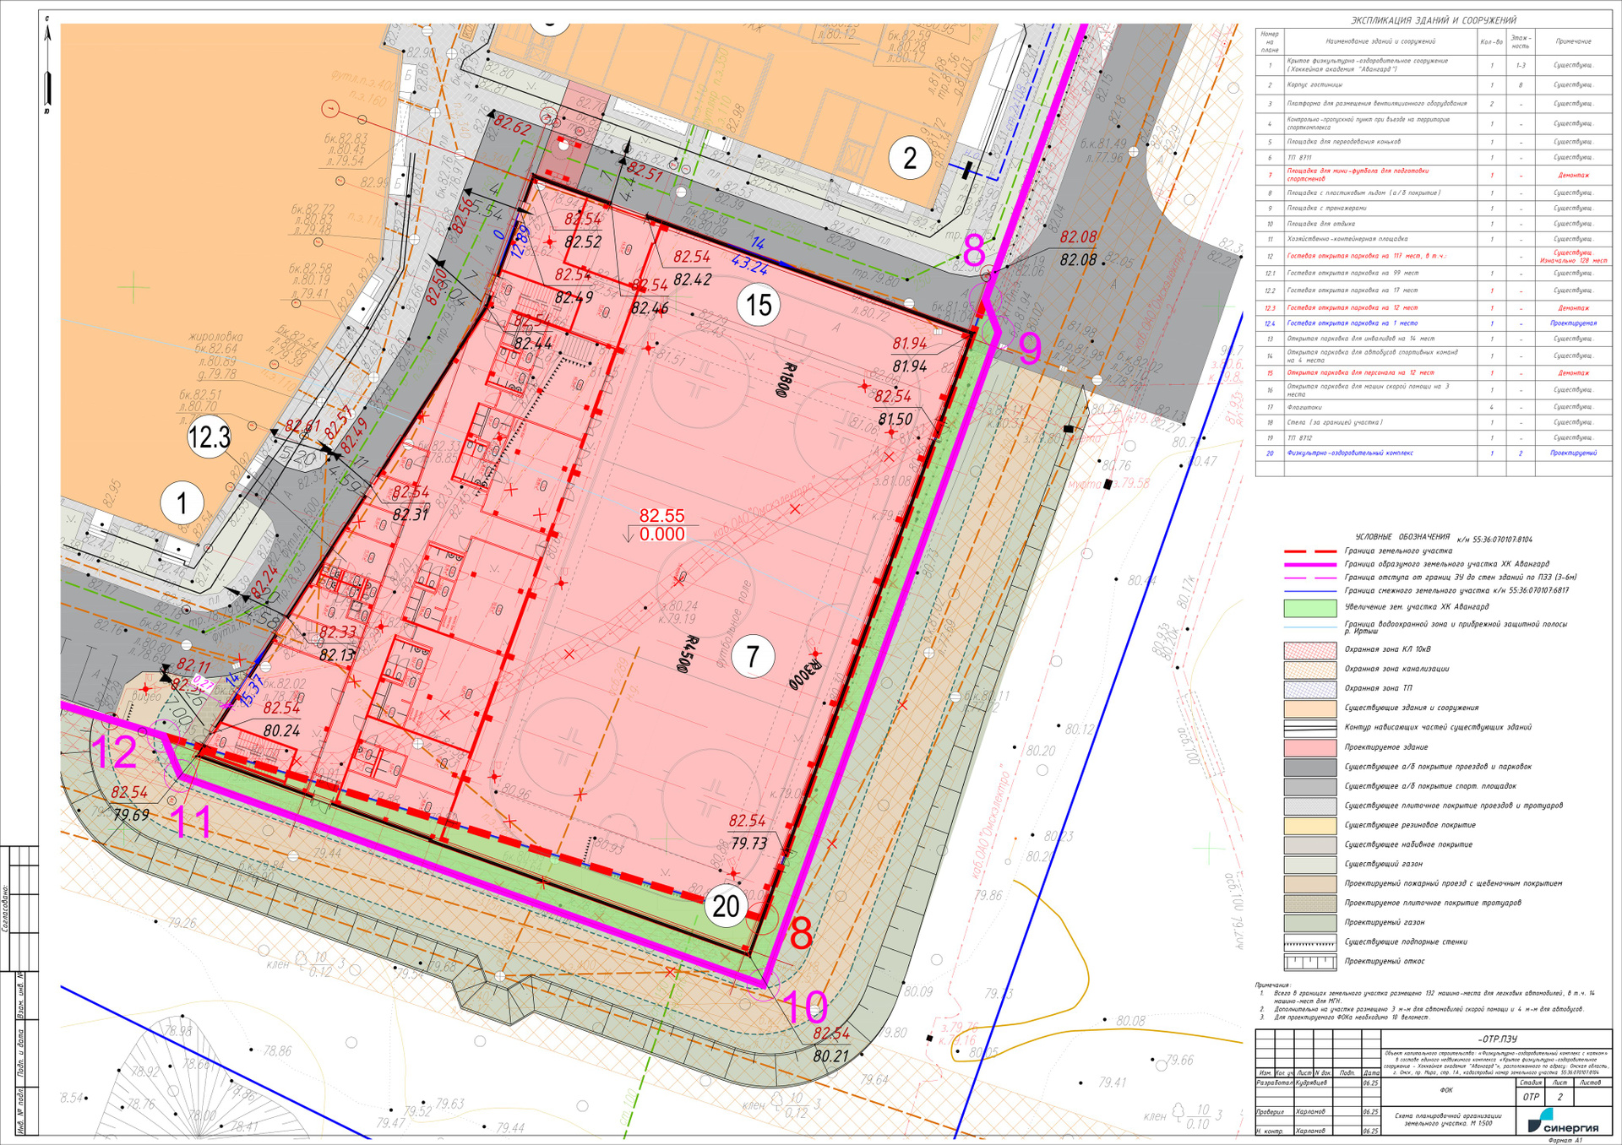1622x1145 pixels.
Task: Click the pink Проектируемое здание legend swatch
Action: pyautogui.click(x=1310, y=747)
